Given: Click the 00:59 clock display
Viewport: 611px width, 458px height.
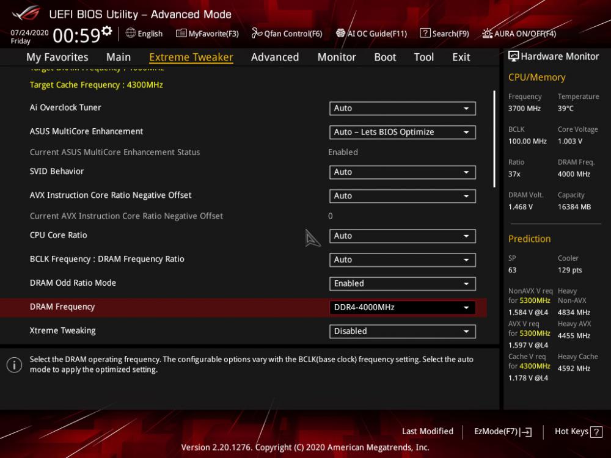Looking at the screenshot, I should tap(76, 35).
